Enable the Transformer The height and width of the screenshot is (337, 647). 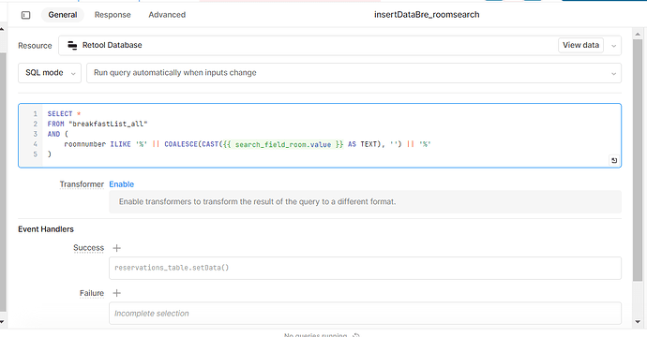click(x=121, y=184)
